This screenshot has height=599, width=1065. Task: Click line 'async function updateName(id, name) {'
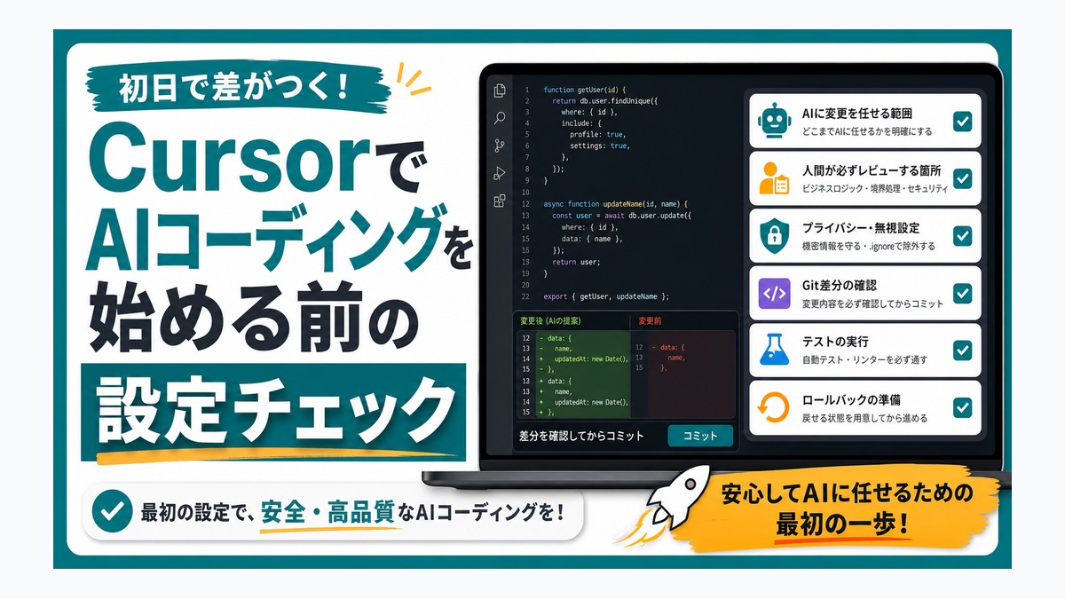pos(616,203)
